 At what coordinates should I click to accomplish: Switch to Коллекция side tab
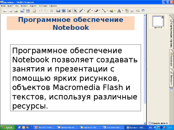coord(172,59)
